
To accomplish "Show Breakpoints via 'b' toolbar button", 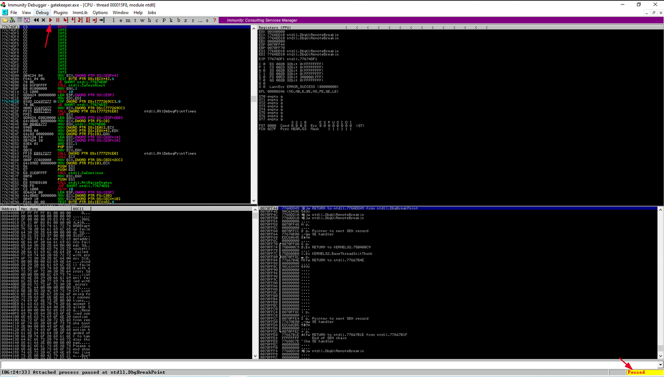I will 178,20.
